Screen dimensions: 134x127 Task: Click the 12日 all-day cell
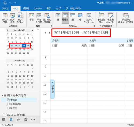69,49
